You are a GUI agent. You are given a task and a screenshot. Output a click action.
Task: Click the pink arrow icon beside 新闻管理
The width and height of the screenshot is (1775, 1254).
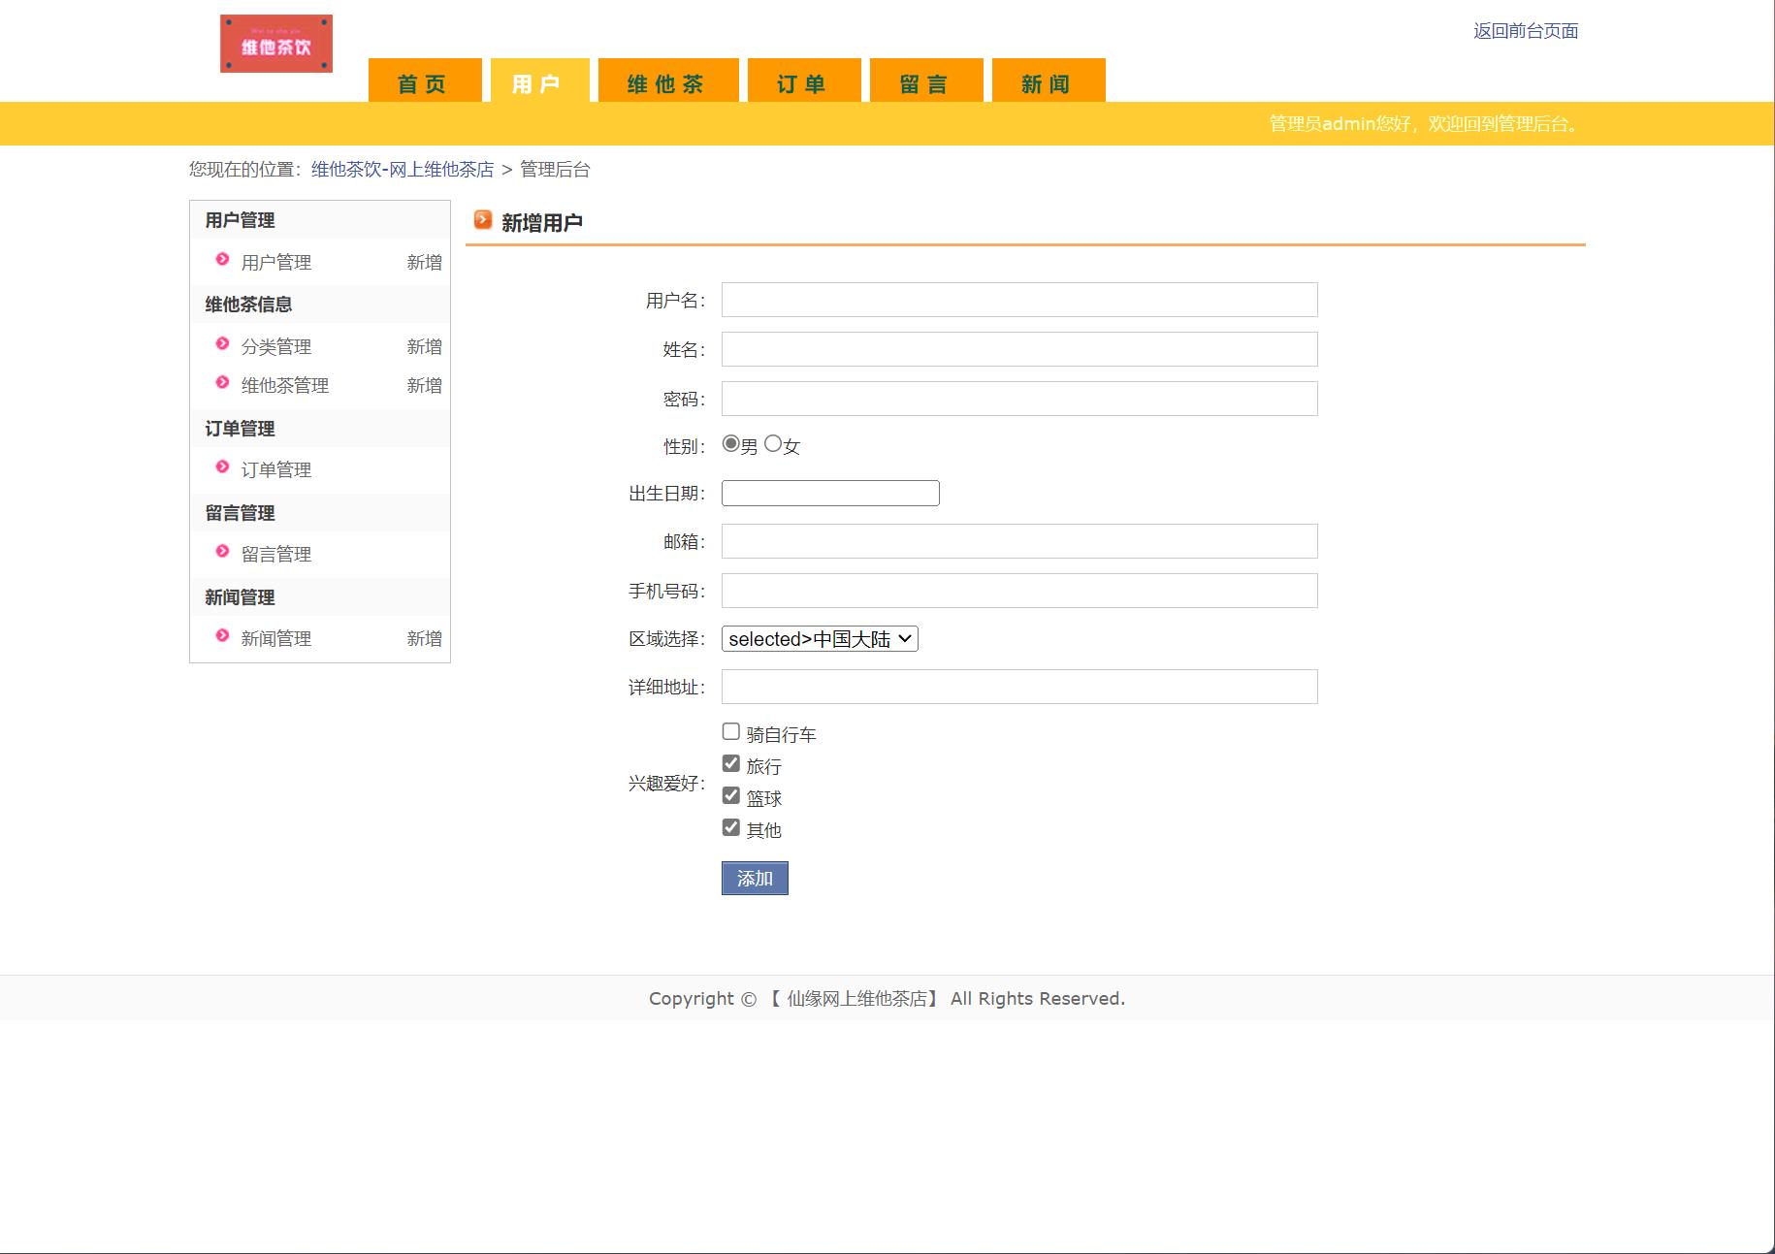pos(222,638)
